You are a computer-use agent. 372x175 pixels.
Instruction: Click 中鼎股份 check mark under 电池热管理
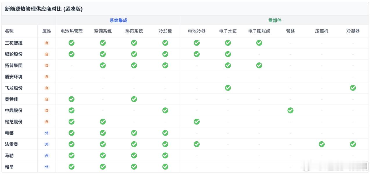71,110
